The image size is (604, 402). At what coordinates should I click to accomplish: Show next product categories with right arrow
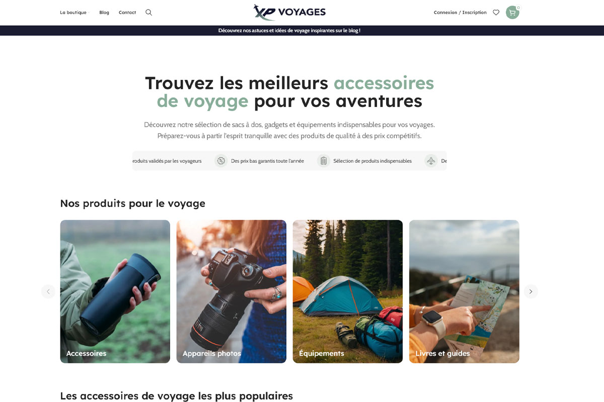531,291
